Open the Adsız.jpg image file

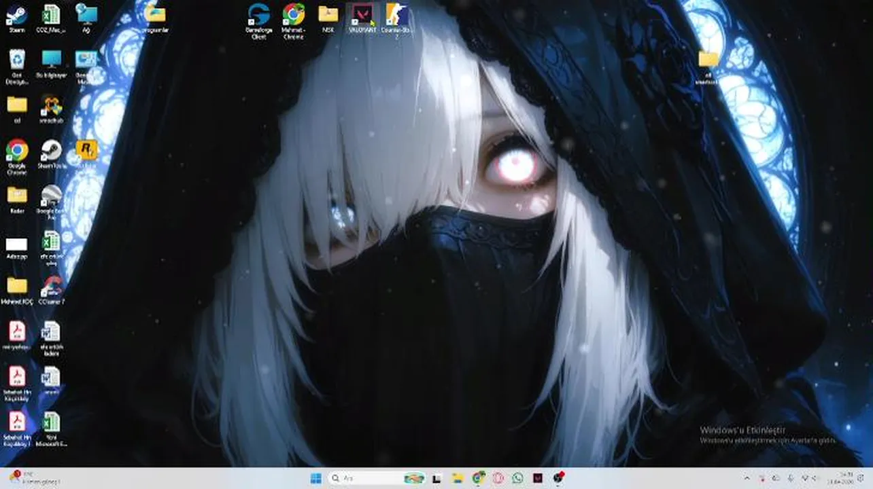[x=17, y=248]
